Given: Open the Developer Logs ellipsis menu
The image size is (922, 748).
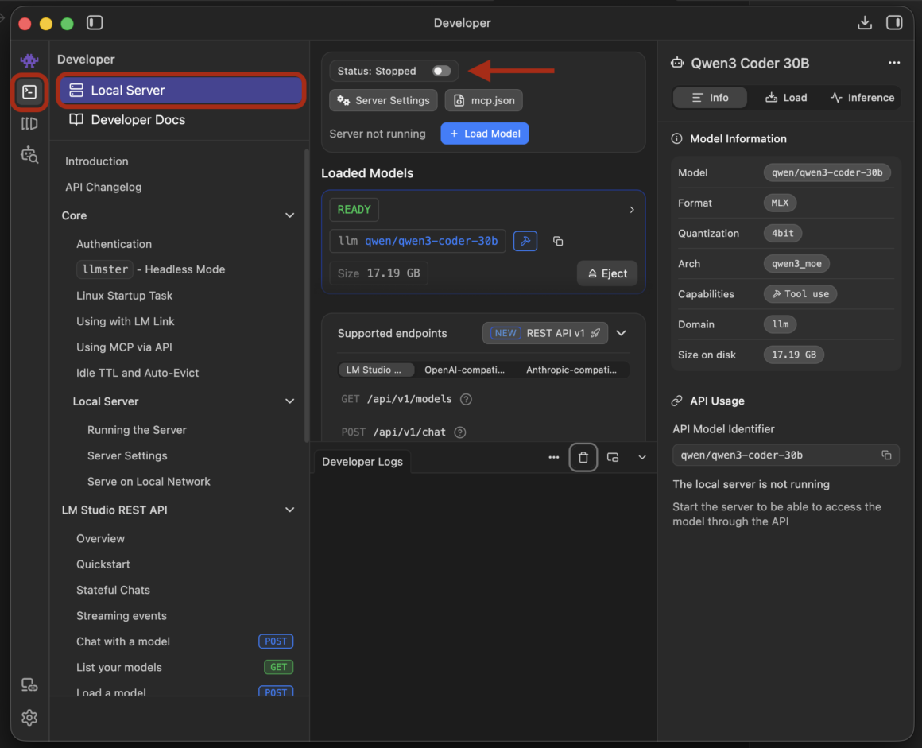Looking at the screenshot, I should pyautogui.click(x=553, y=458).
